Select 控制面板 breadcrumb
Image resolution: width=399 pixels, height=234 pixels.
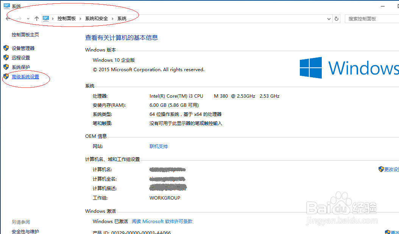[66, 19]
